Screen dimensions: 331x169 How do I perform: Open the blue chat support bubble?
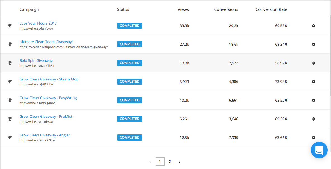click(319, 150)
